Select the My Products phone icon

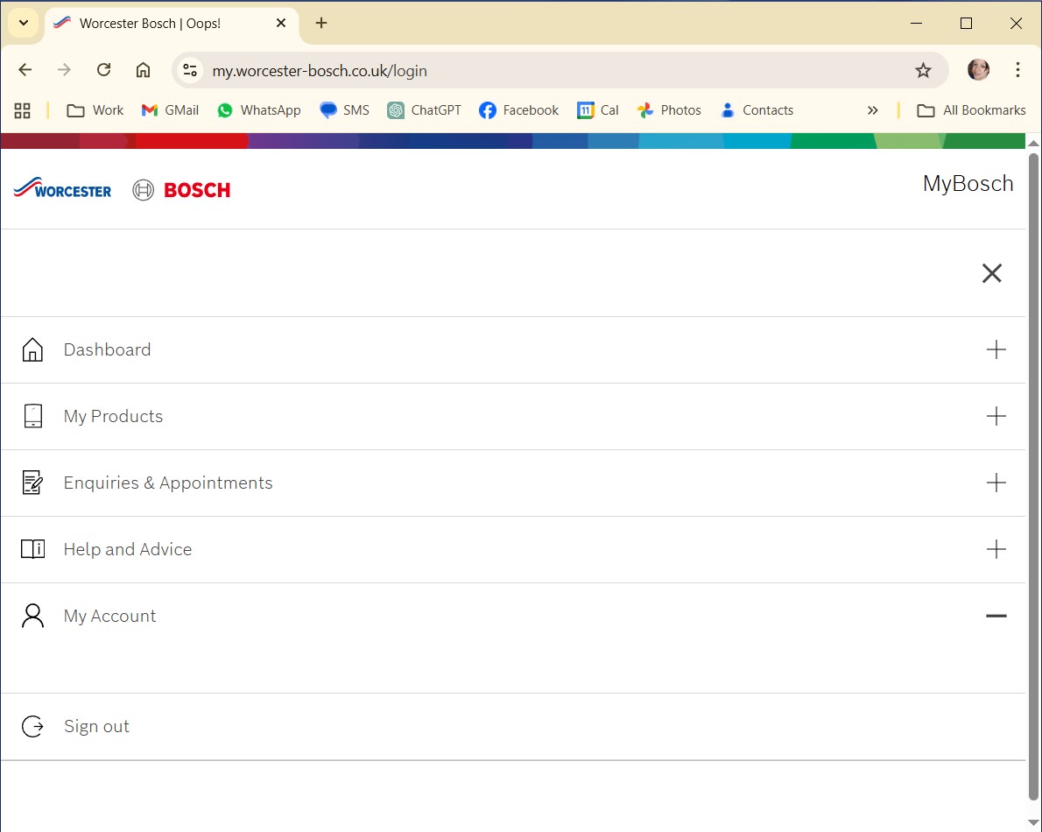(32, 416)
